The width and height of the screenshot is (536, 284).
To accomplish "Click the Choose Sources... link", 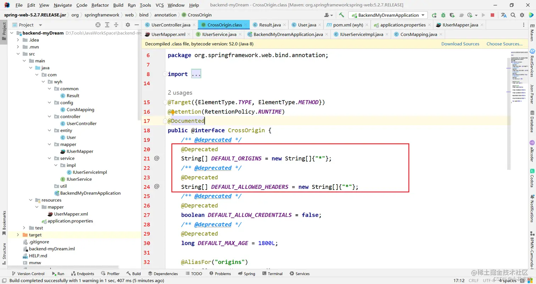I will click(x=504, y=44).
